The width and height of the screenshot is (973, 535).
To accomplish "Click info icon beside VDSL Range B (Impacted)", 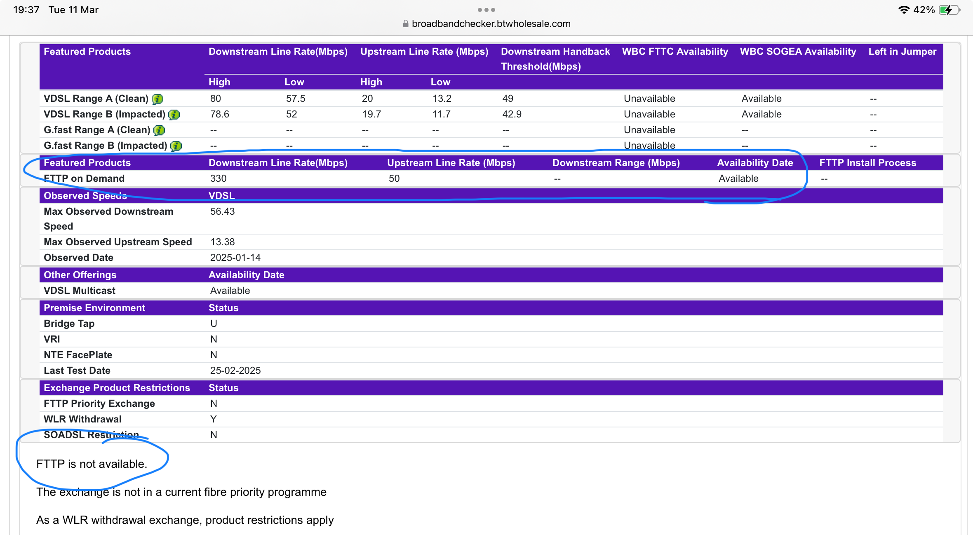I will (x=174, y=115).
